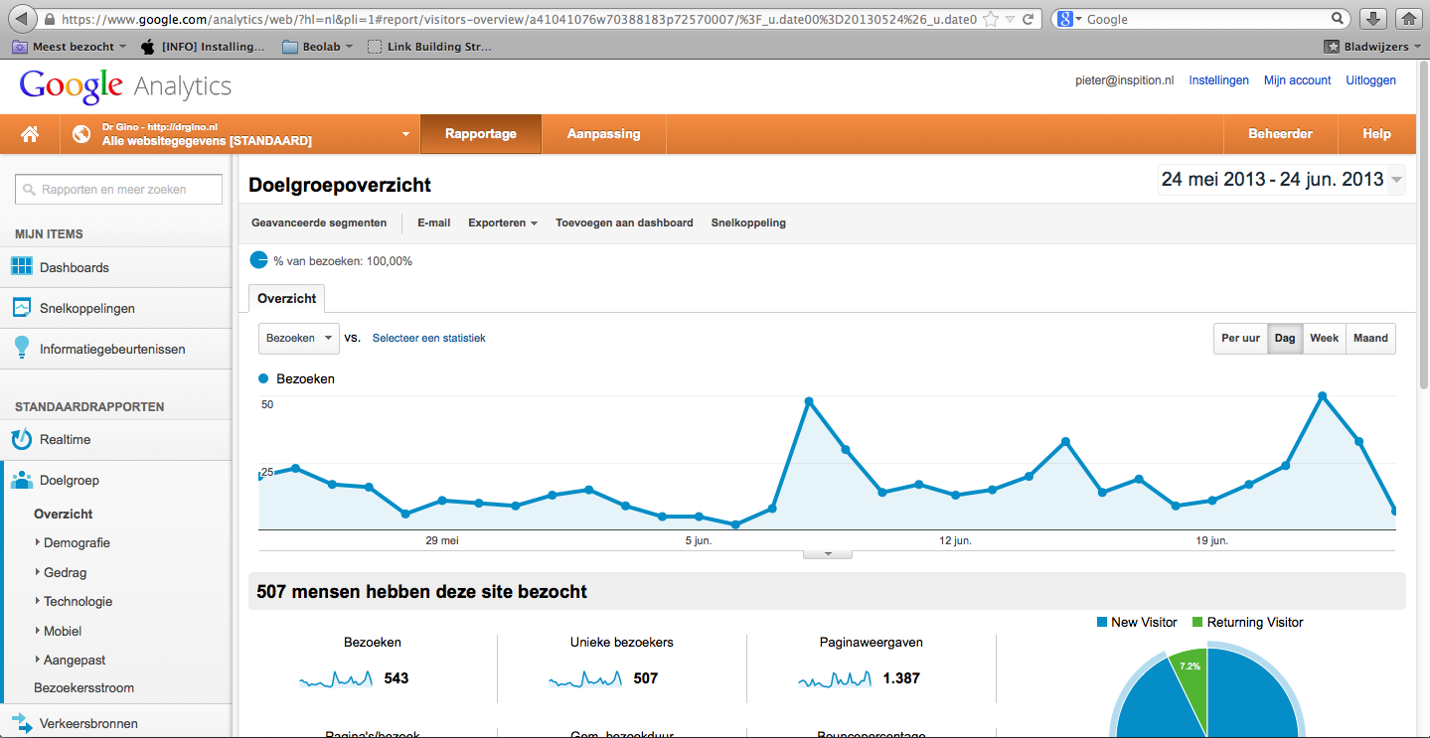This screenshot has width=1430, height=738.
Task: Switch graph interval to Dag
Action: [x=1285, y=338]
